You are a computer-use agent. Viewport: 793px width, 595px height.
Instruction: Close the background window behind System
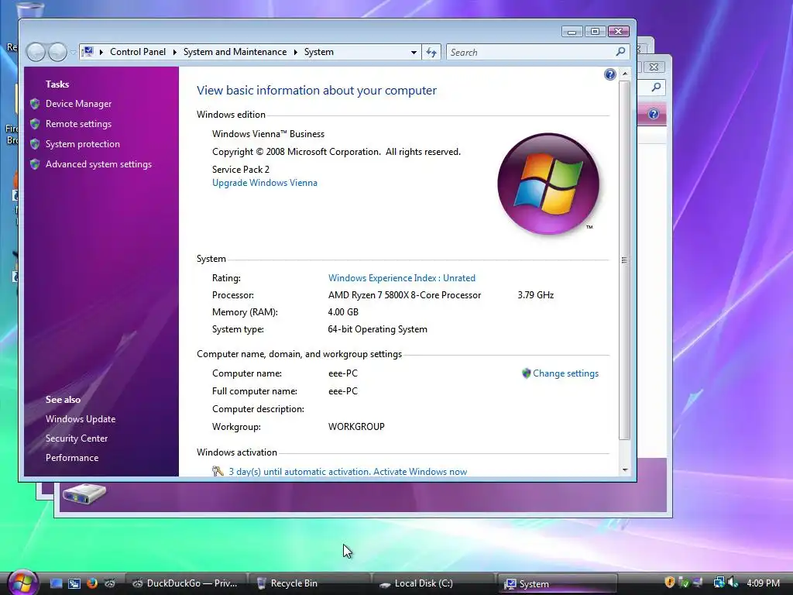(654, 67)
